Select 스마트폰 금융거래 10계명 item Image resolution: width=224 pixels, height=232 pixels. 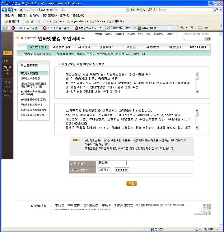[x=34, y=100]
